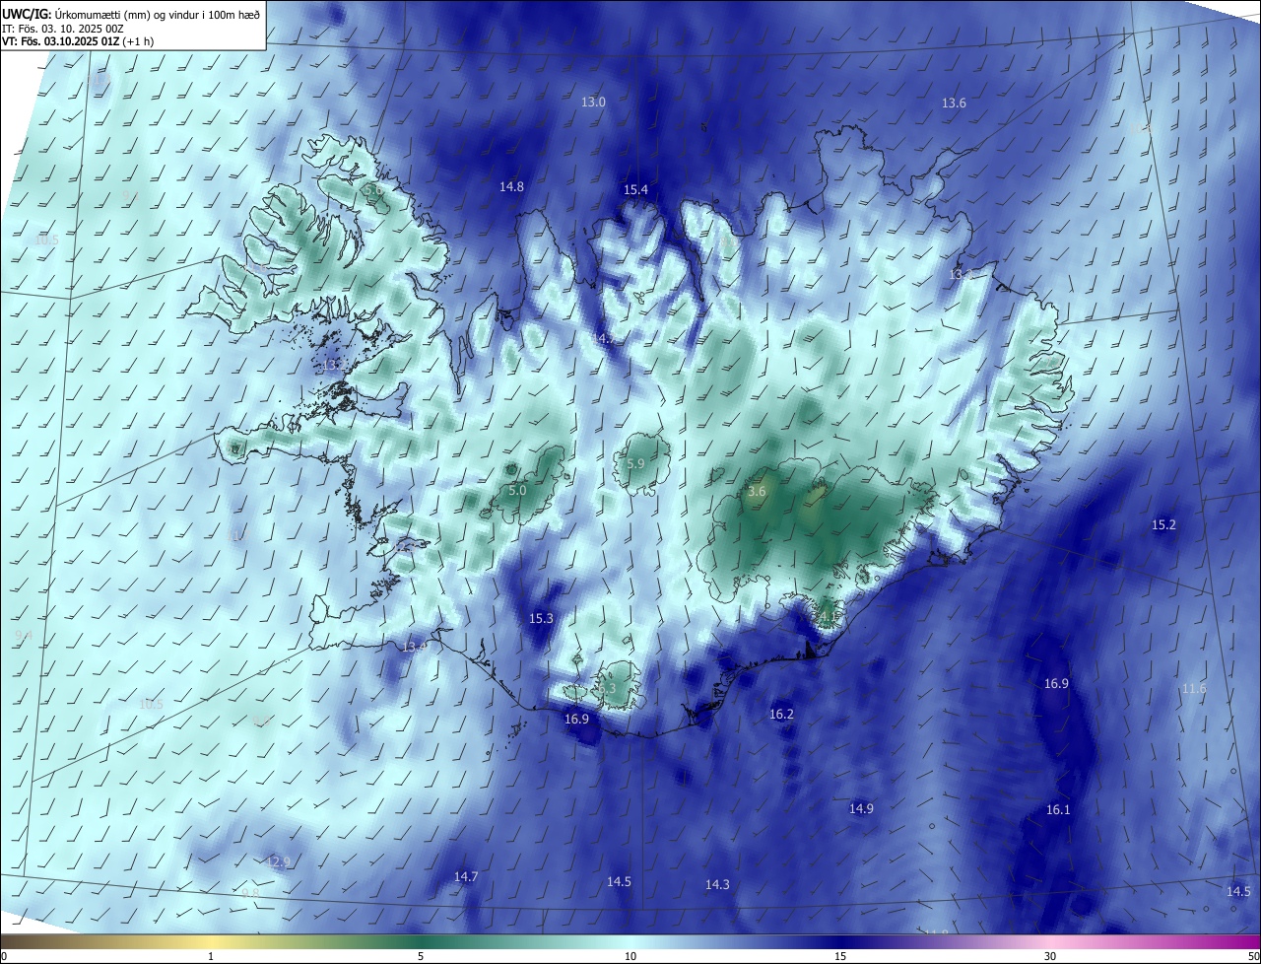Click the color scale tick label 15
Viewport: 1261px width, 964px height.
tap(840, 956)
